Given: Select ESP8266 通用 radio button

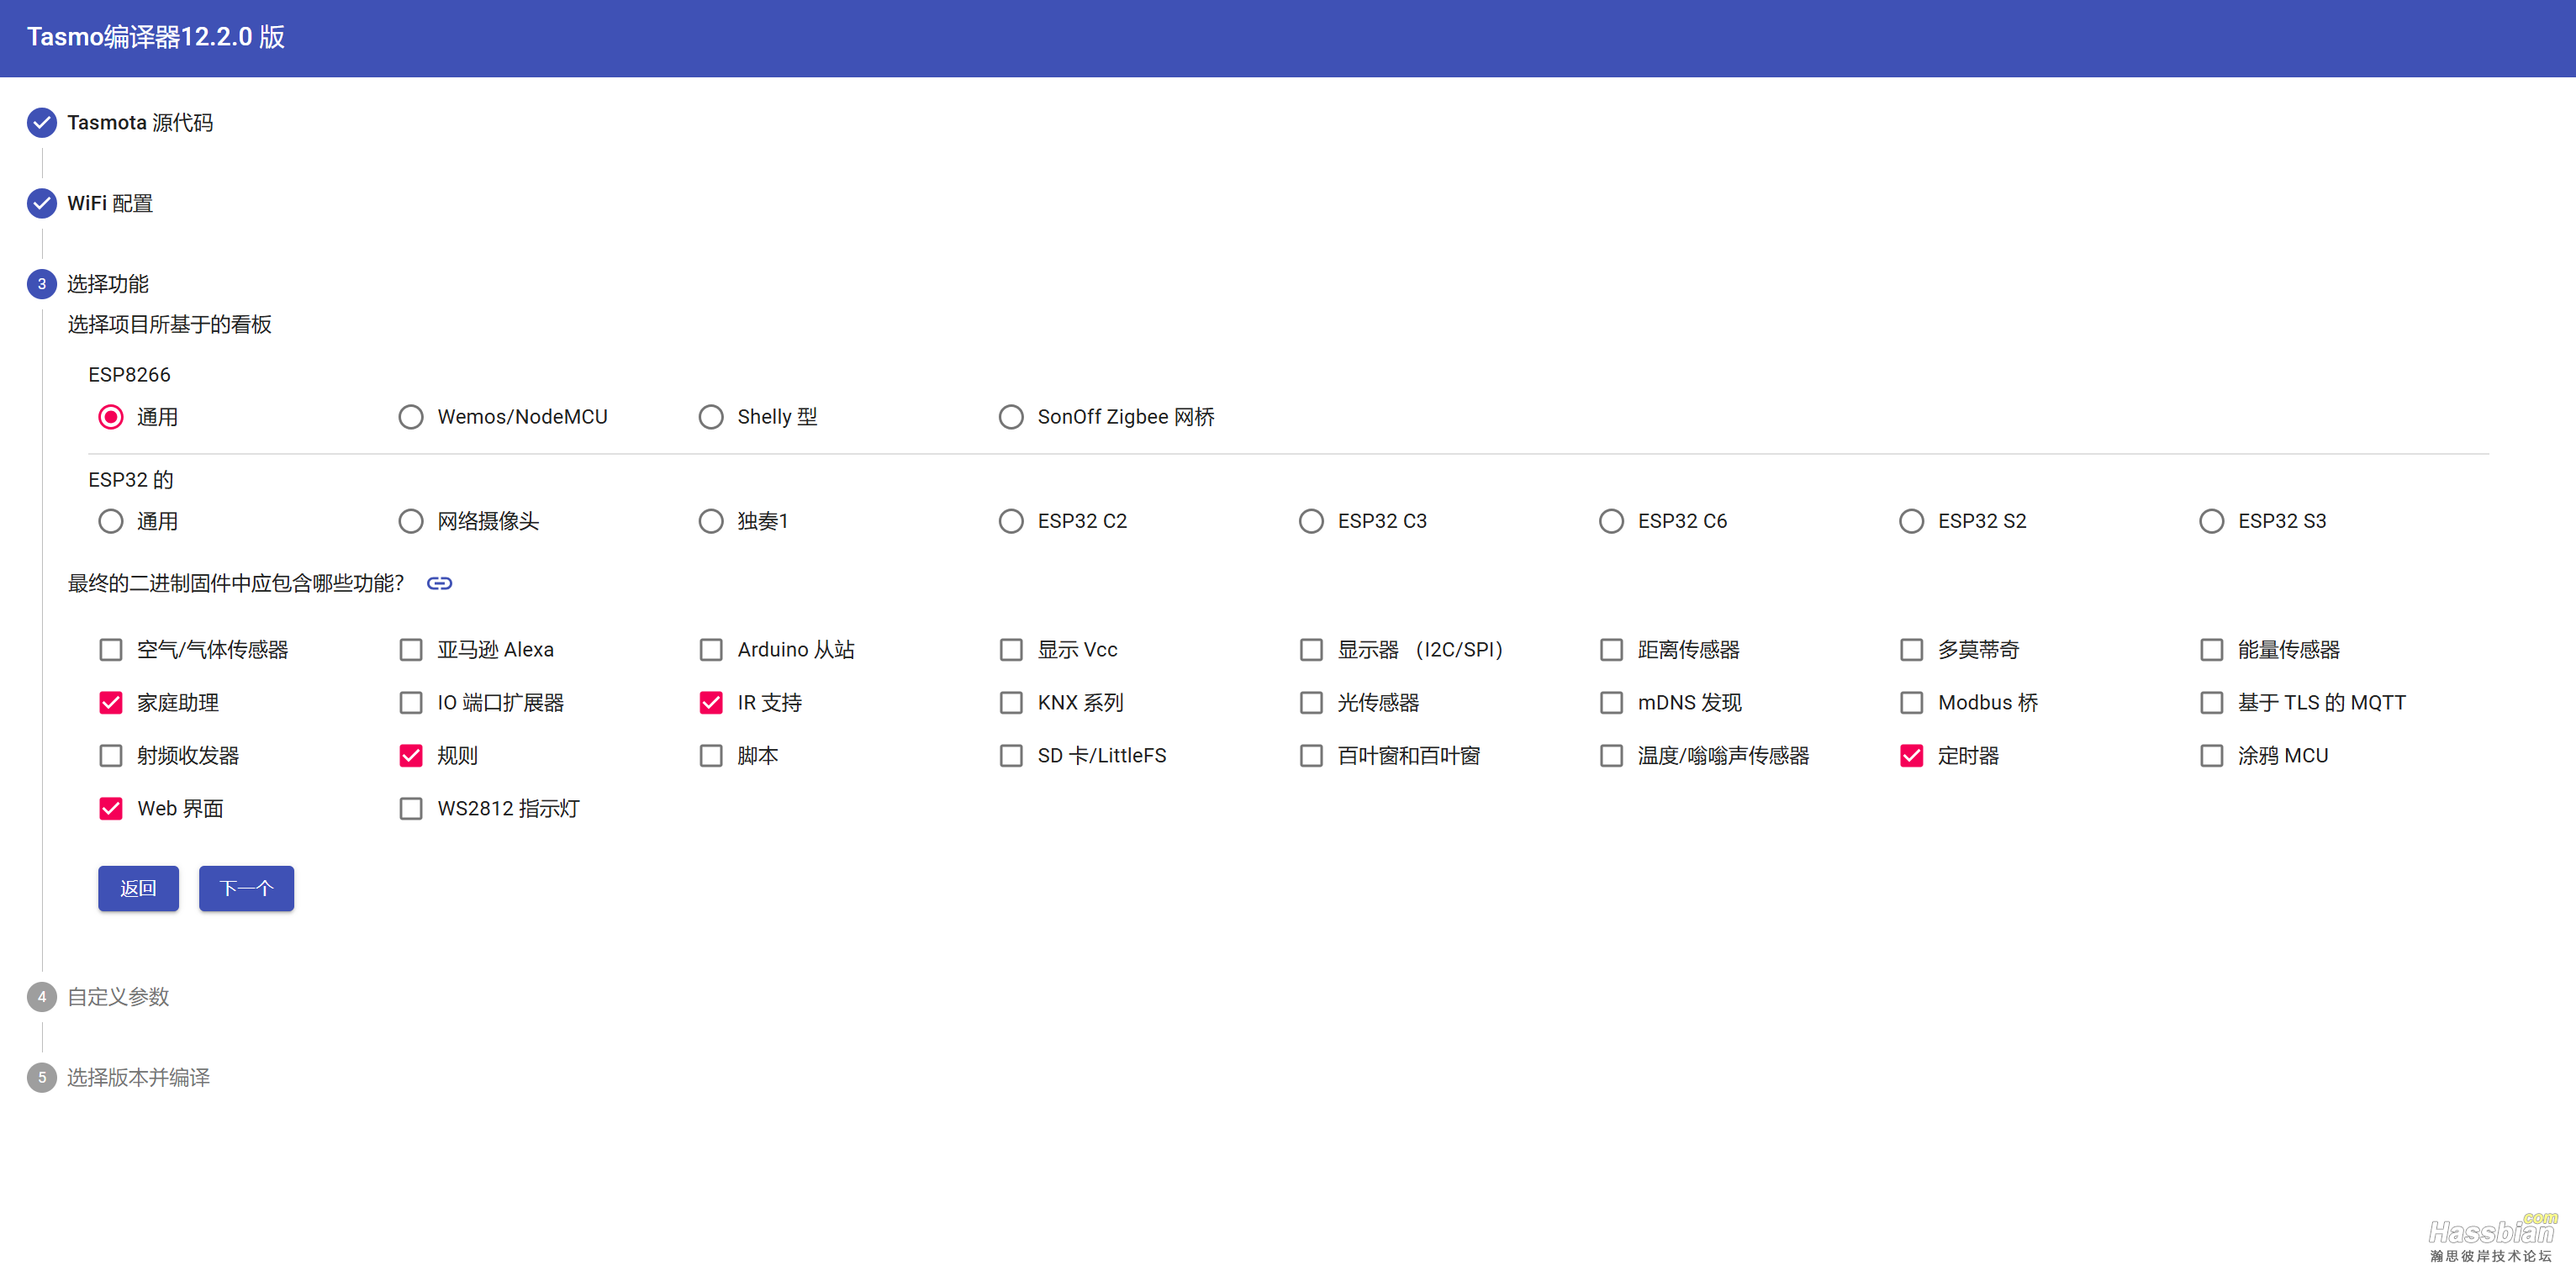Looking at the screenshot, I should coord(111,417).
